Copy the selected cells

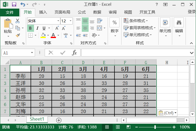tap(18, 28)
